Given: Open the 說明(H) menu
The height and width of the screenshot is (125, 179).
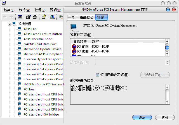Looking at the screenshot, I should 55,10.
